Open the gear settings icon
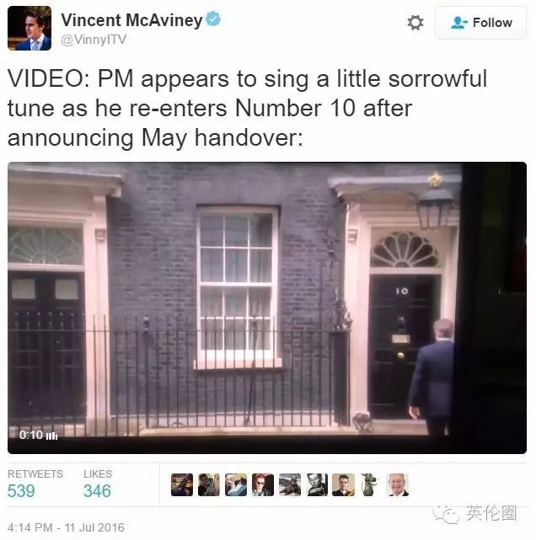The image size is (536, 540). [415, 23]
